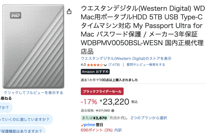
Task: Click the ¥23,220 price
Action: click(x=116, y=101)
